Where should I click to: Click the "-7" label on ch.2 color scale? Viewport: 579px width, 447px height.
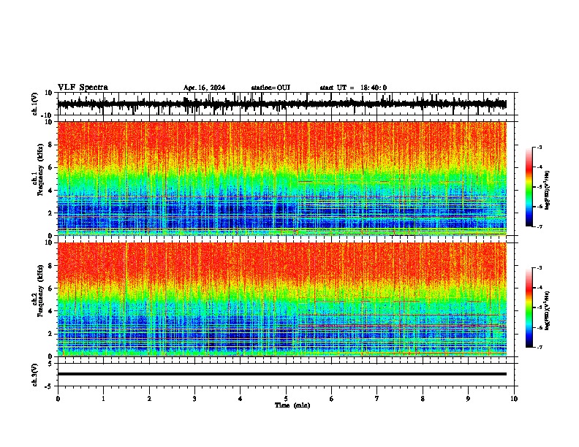540,347
